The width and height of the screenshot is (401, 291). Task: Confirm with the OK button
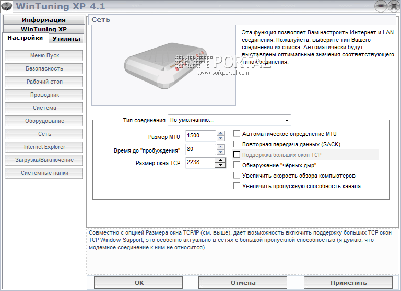pyautogui.click(x=138, y=283)
